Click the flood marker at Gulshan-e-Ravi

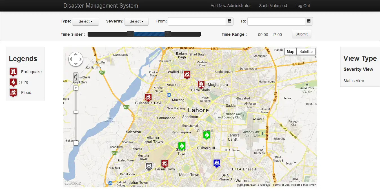click(148, 97)
